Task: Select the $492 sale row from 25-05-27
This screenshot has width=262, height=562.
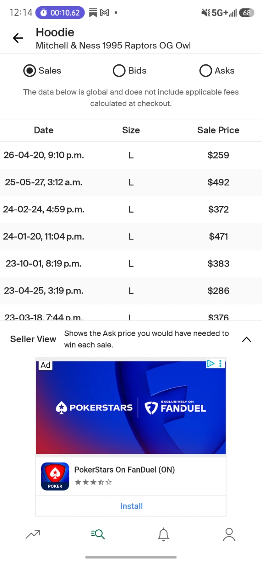Action: tap(131, 182)
